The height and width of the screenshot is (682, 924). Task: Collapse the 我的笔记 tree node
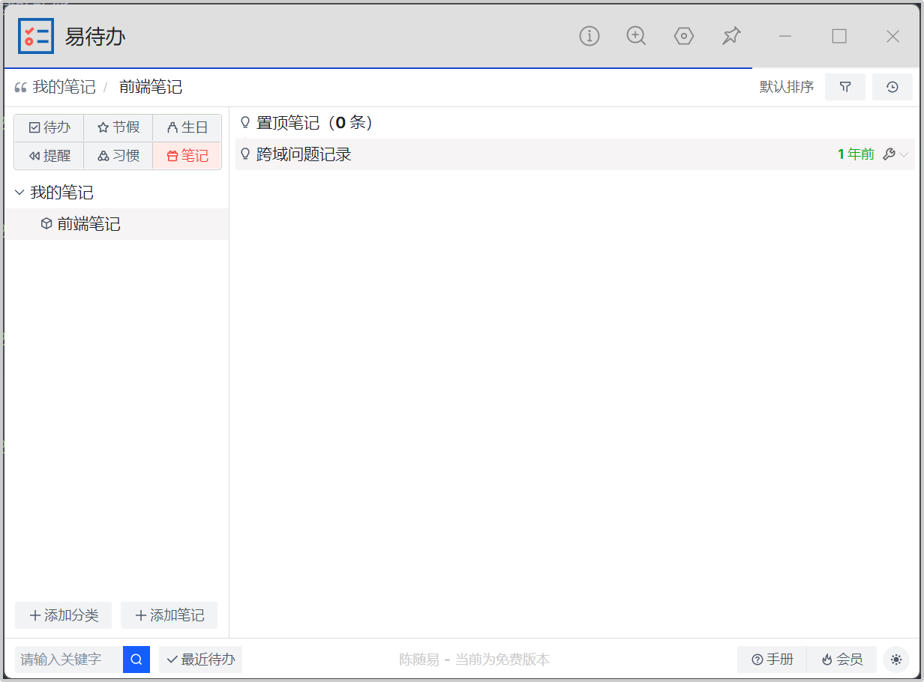tap(19, 193)
